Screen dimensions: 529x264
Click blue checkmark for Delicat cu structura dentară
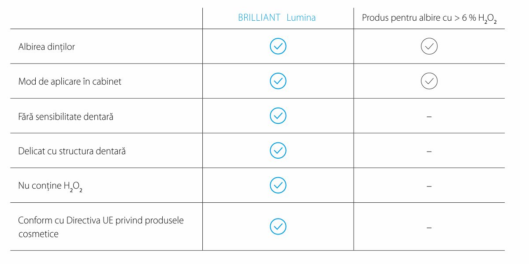coord(278,150)
